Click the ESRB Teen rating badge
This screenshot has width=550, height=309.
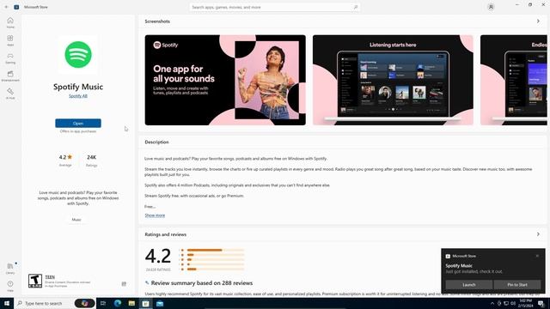(35, 281)
